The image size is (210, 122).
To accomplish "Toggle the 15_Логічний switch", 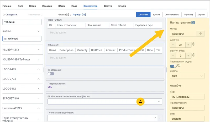I will [51, 74].
